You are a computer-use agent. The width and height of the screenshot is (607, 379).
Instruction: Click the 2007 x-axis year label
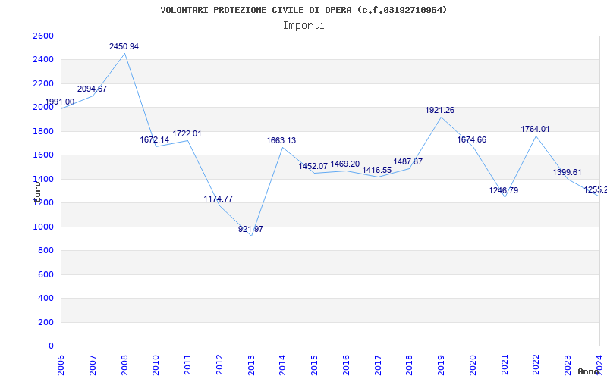[x=93, y=365]
